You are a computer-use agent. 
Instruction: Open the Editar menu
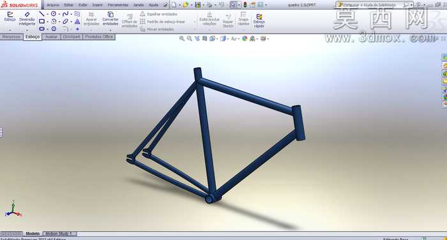click(68, 5)
